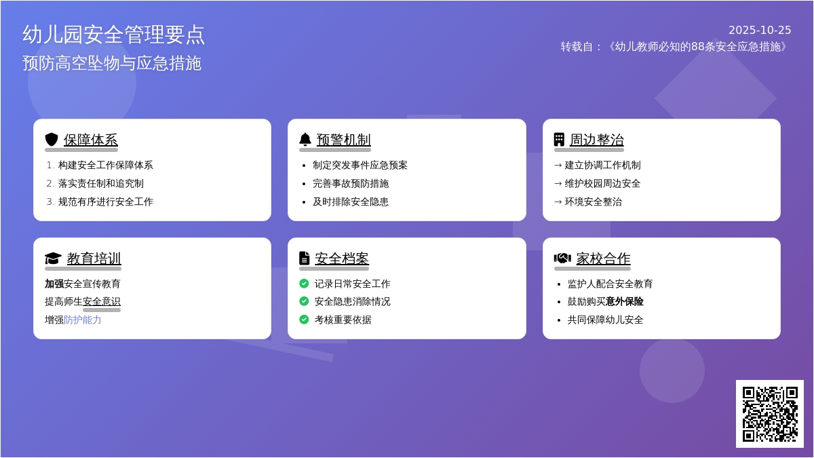Click the 家校合作 heading title

click(604, 259)
